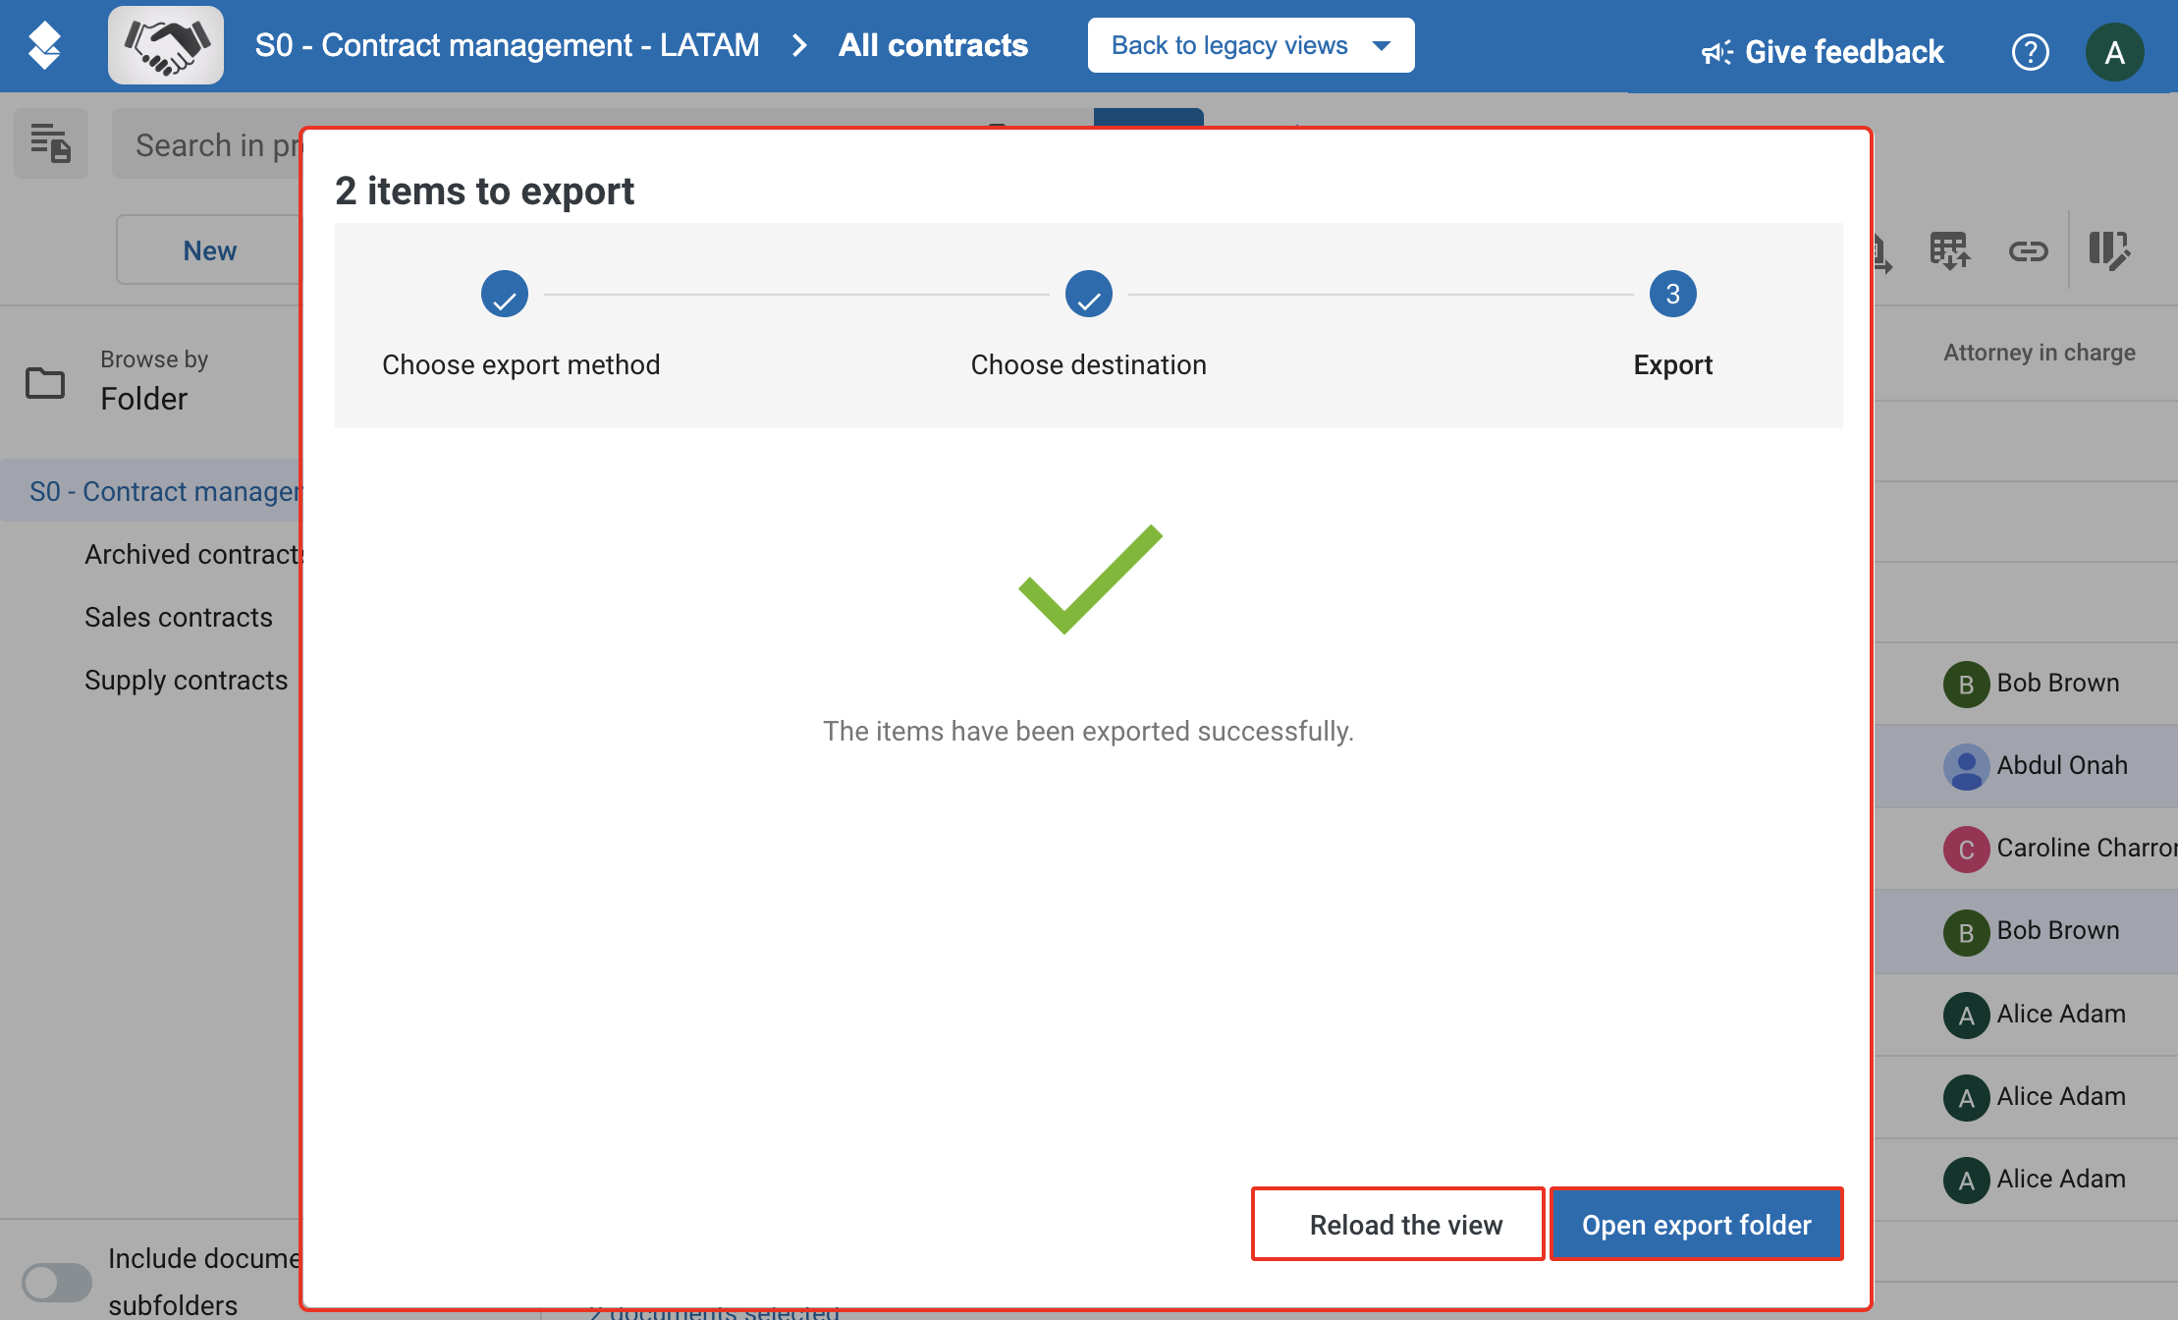This screenshot has height=1320, width=2178.
Task: Open the user account avatar A
Action: pos(2114,52)
